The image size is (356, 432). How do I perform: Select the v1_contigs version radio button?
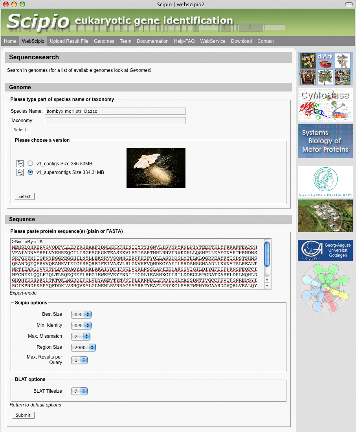[x=30, y=163]
